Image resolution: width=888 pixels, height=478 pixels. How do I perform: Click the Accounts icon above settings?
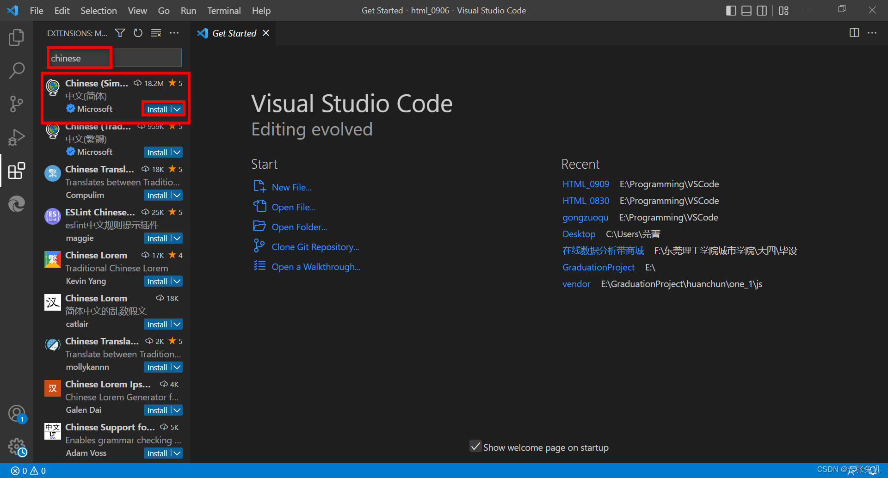click(17, 414)
